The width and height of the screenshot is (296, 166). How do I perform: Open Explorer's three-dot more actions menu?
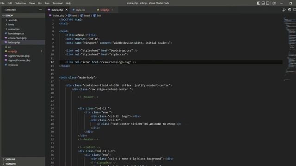[x=40, y=10]
